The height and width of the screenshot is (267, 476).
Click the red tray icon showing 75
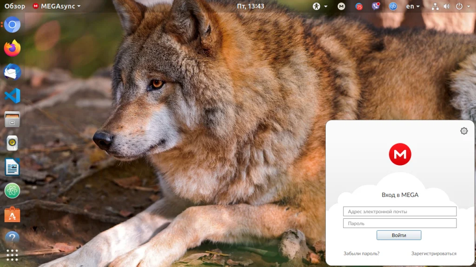[x=359, y=6]
